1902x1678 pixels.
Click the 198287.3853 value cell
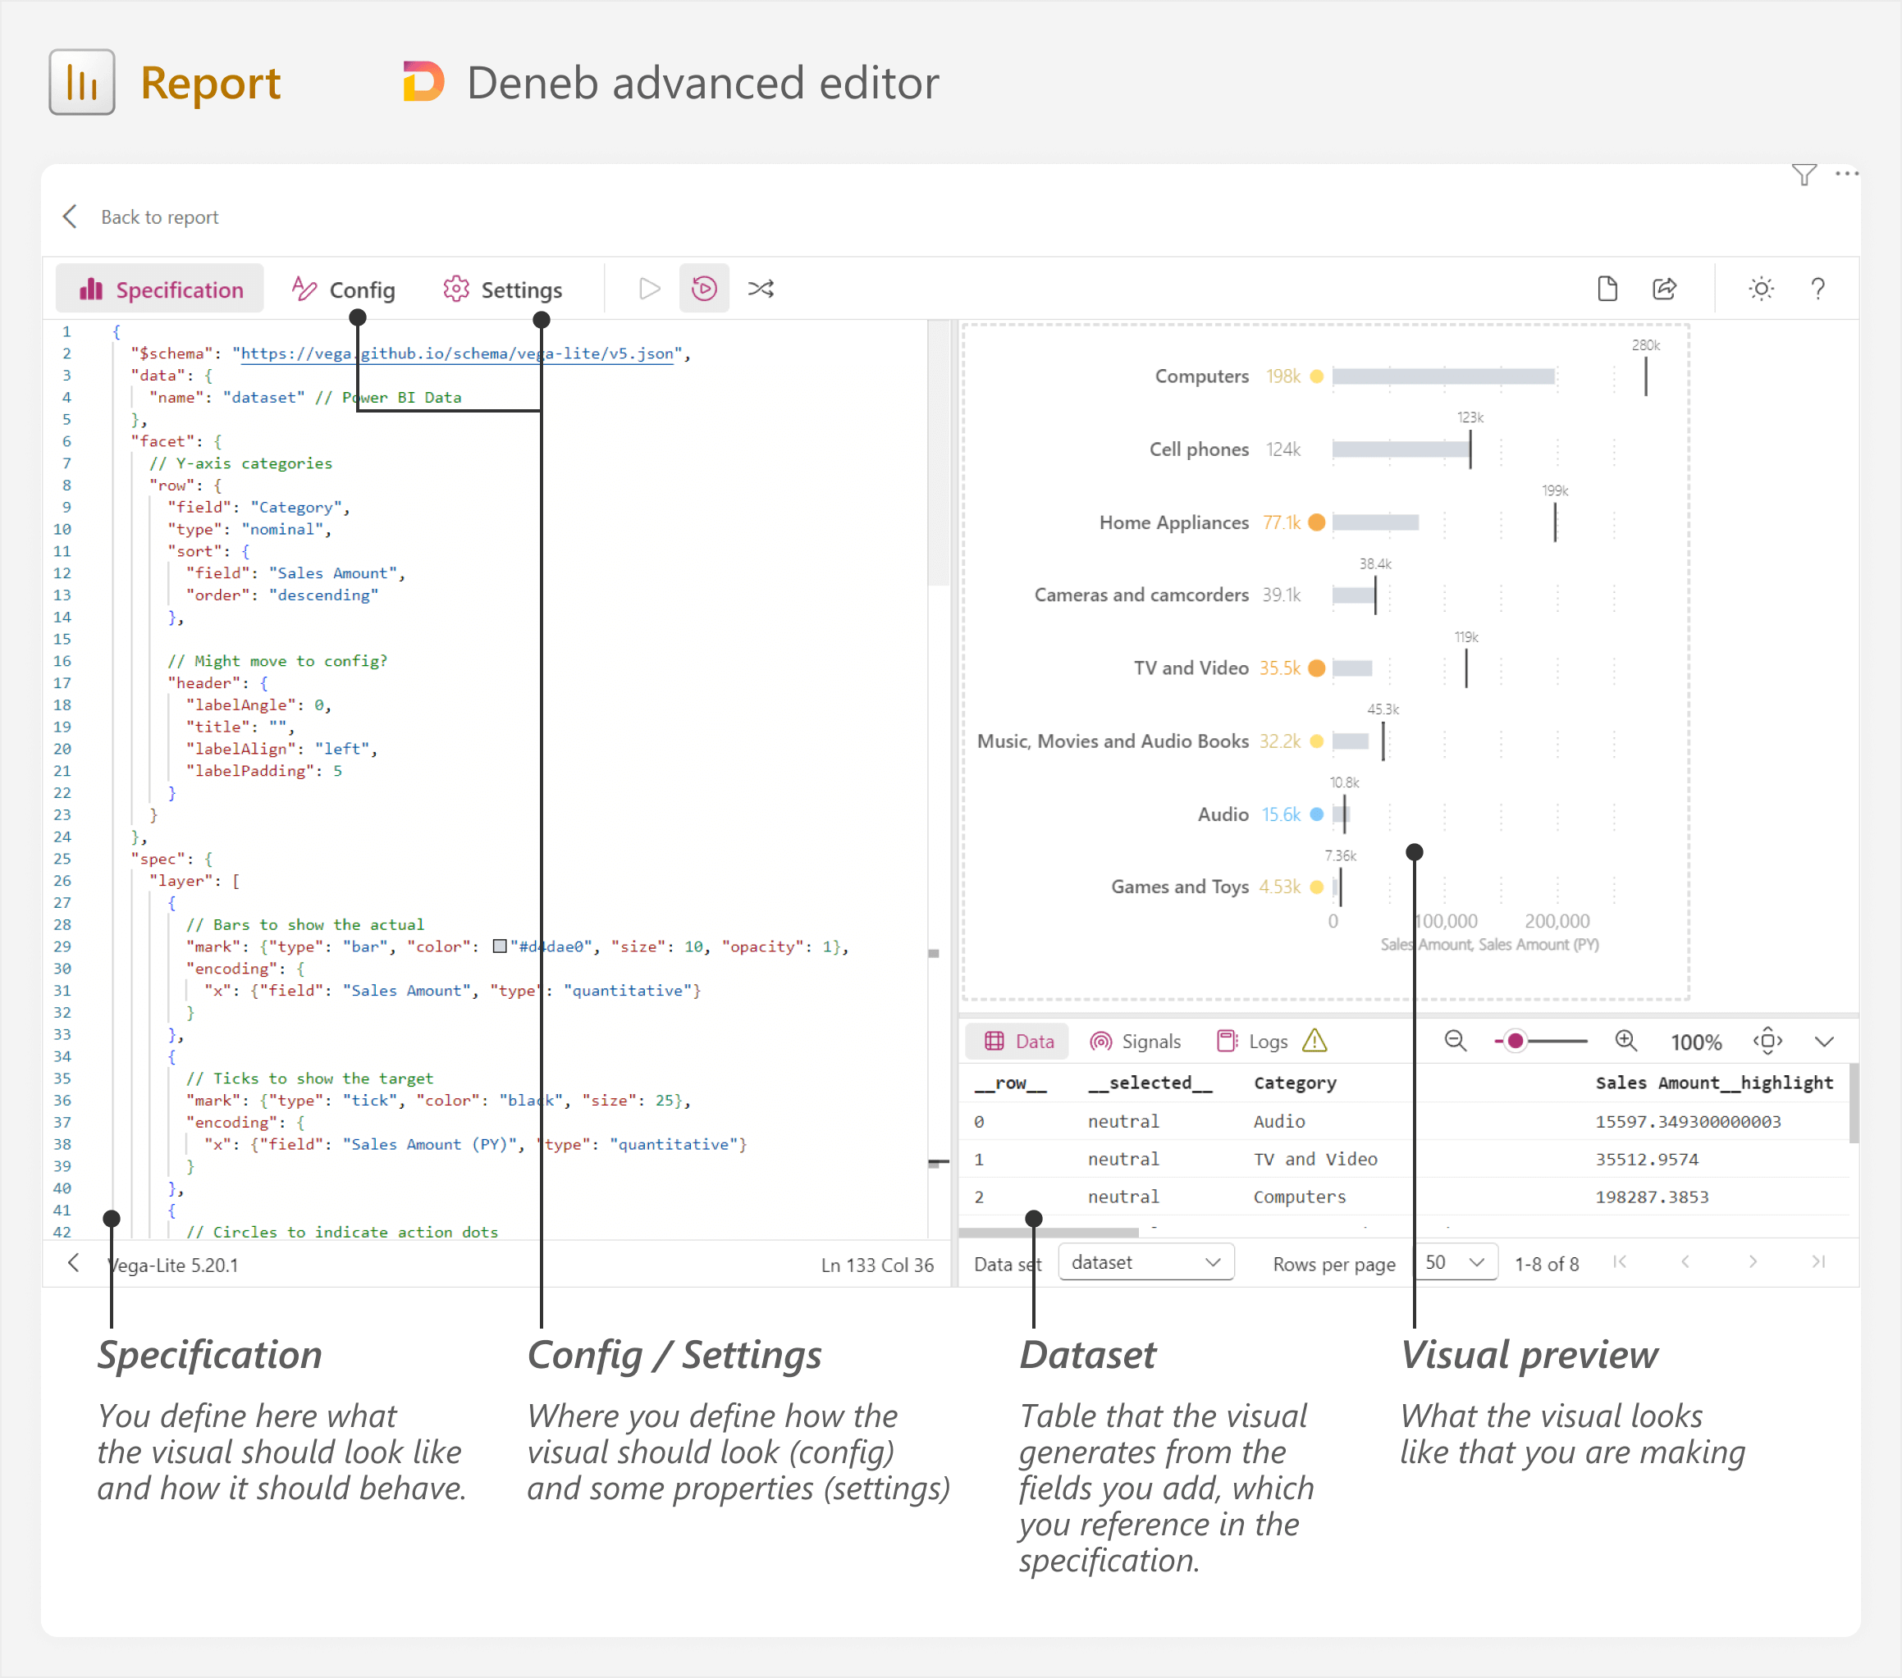pos(1652,1197)
